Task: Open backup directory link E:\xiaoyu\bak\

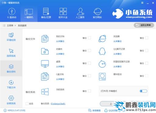Action: (58, 104)
